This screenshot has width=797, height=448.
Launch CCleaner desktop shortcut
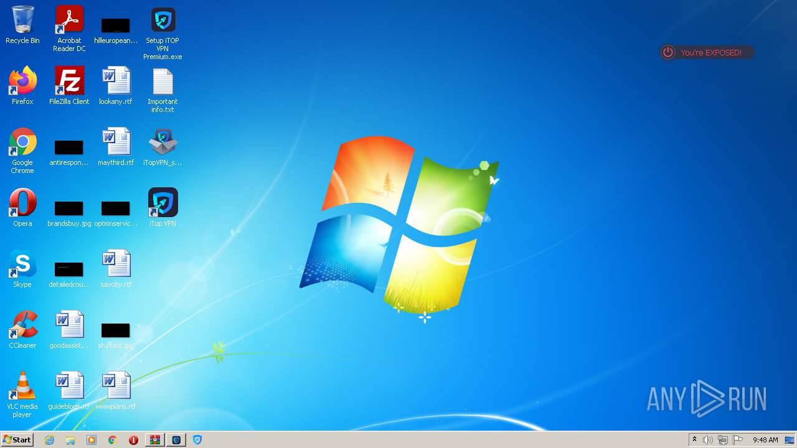click(x=22, y=330)
